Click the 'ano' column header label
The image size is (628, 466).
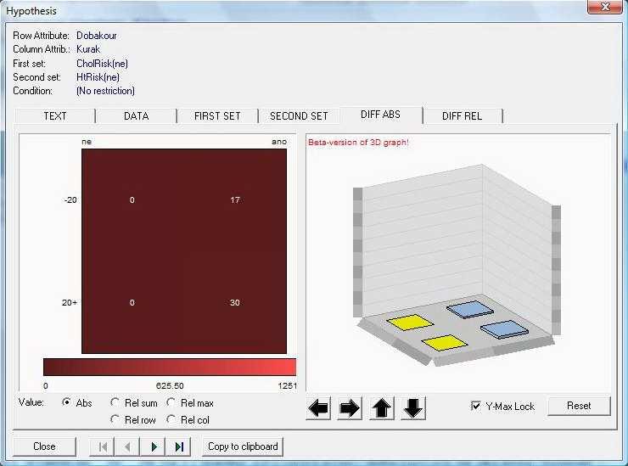click(x=278, y=142)
